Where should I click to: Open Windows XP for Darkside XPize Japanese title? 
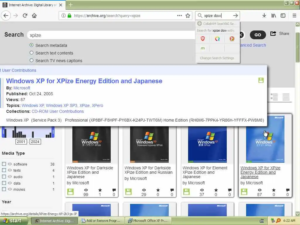(x=90, y=172)
